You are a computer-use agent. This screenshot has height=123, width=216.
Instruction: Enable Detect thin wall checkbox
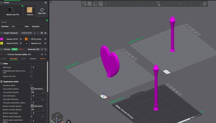pos(31,76)
